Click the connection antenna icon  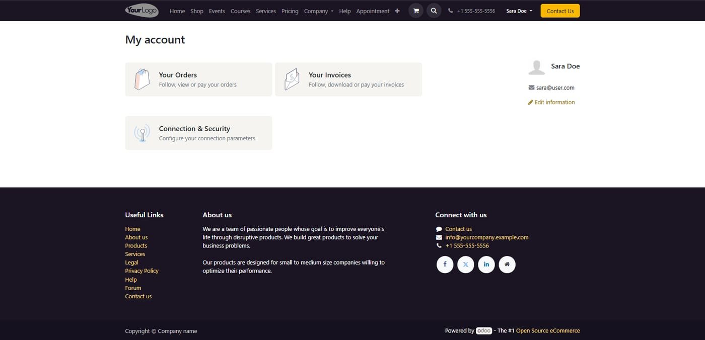[x=142, y=133]
